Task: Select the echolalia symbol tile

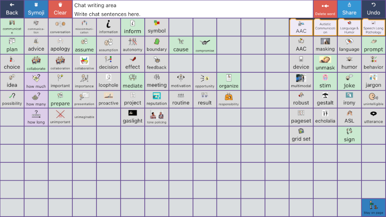Action: click(325, 117)
